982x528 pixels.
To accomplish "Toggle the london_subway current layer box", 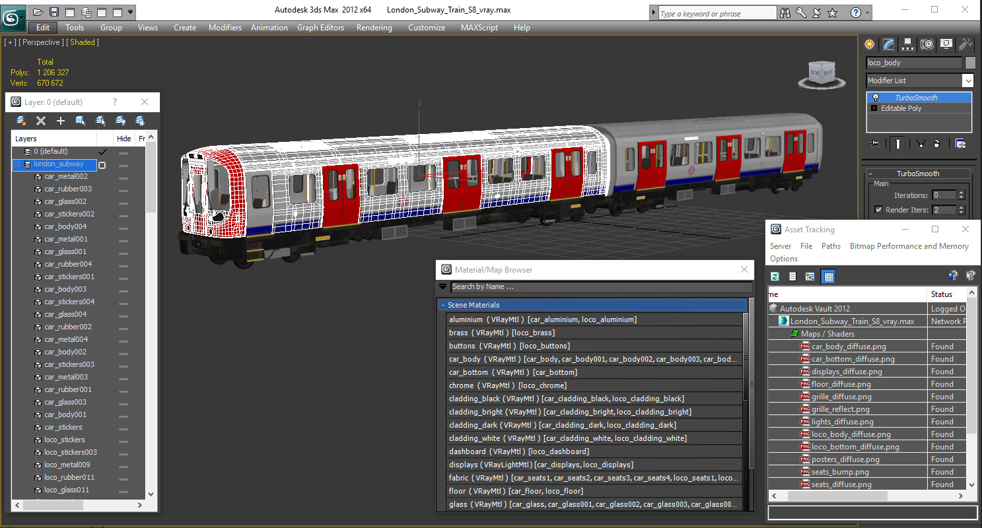I will pyautogui.click(x=102, y=165).
